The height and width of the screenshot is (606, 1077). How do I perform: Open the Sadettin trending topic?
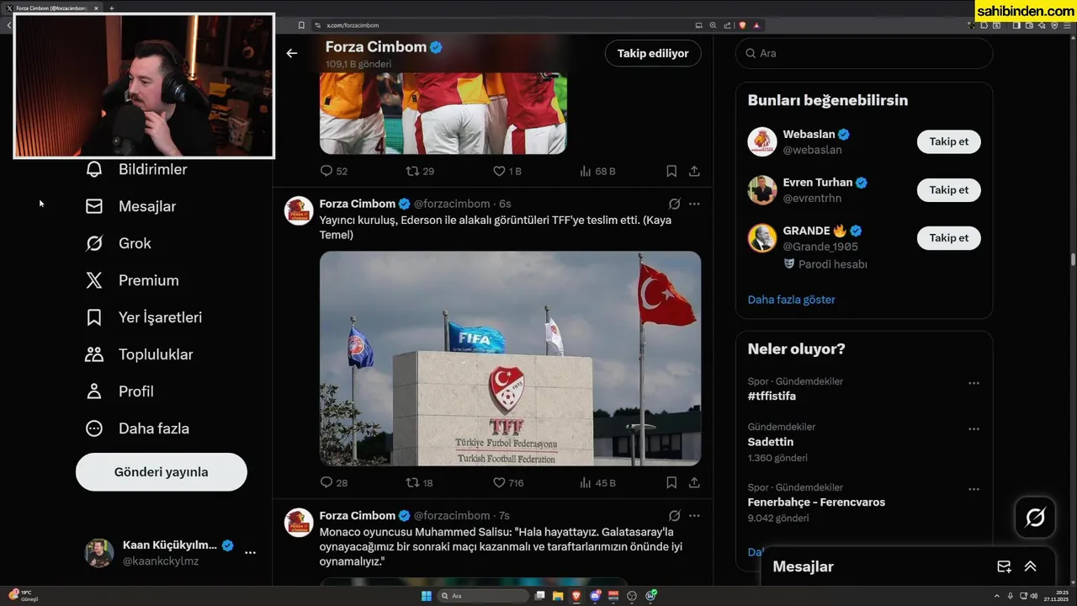pyautogui.click(x=771, y=442)
